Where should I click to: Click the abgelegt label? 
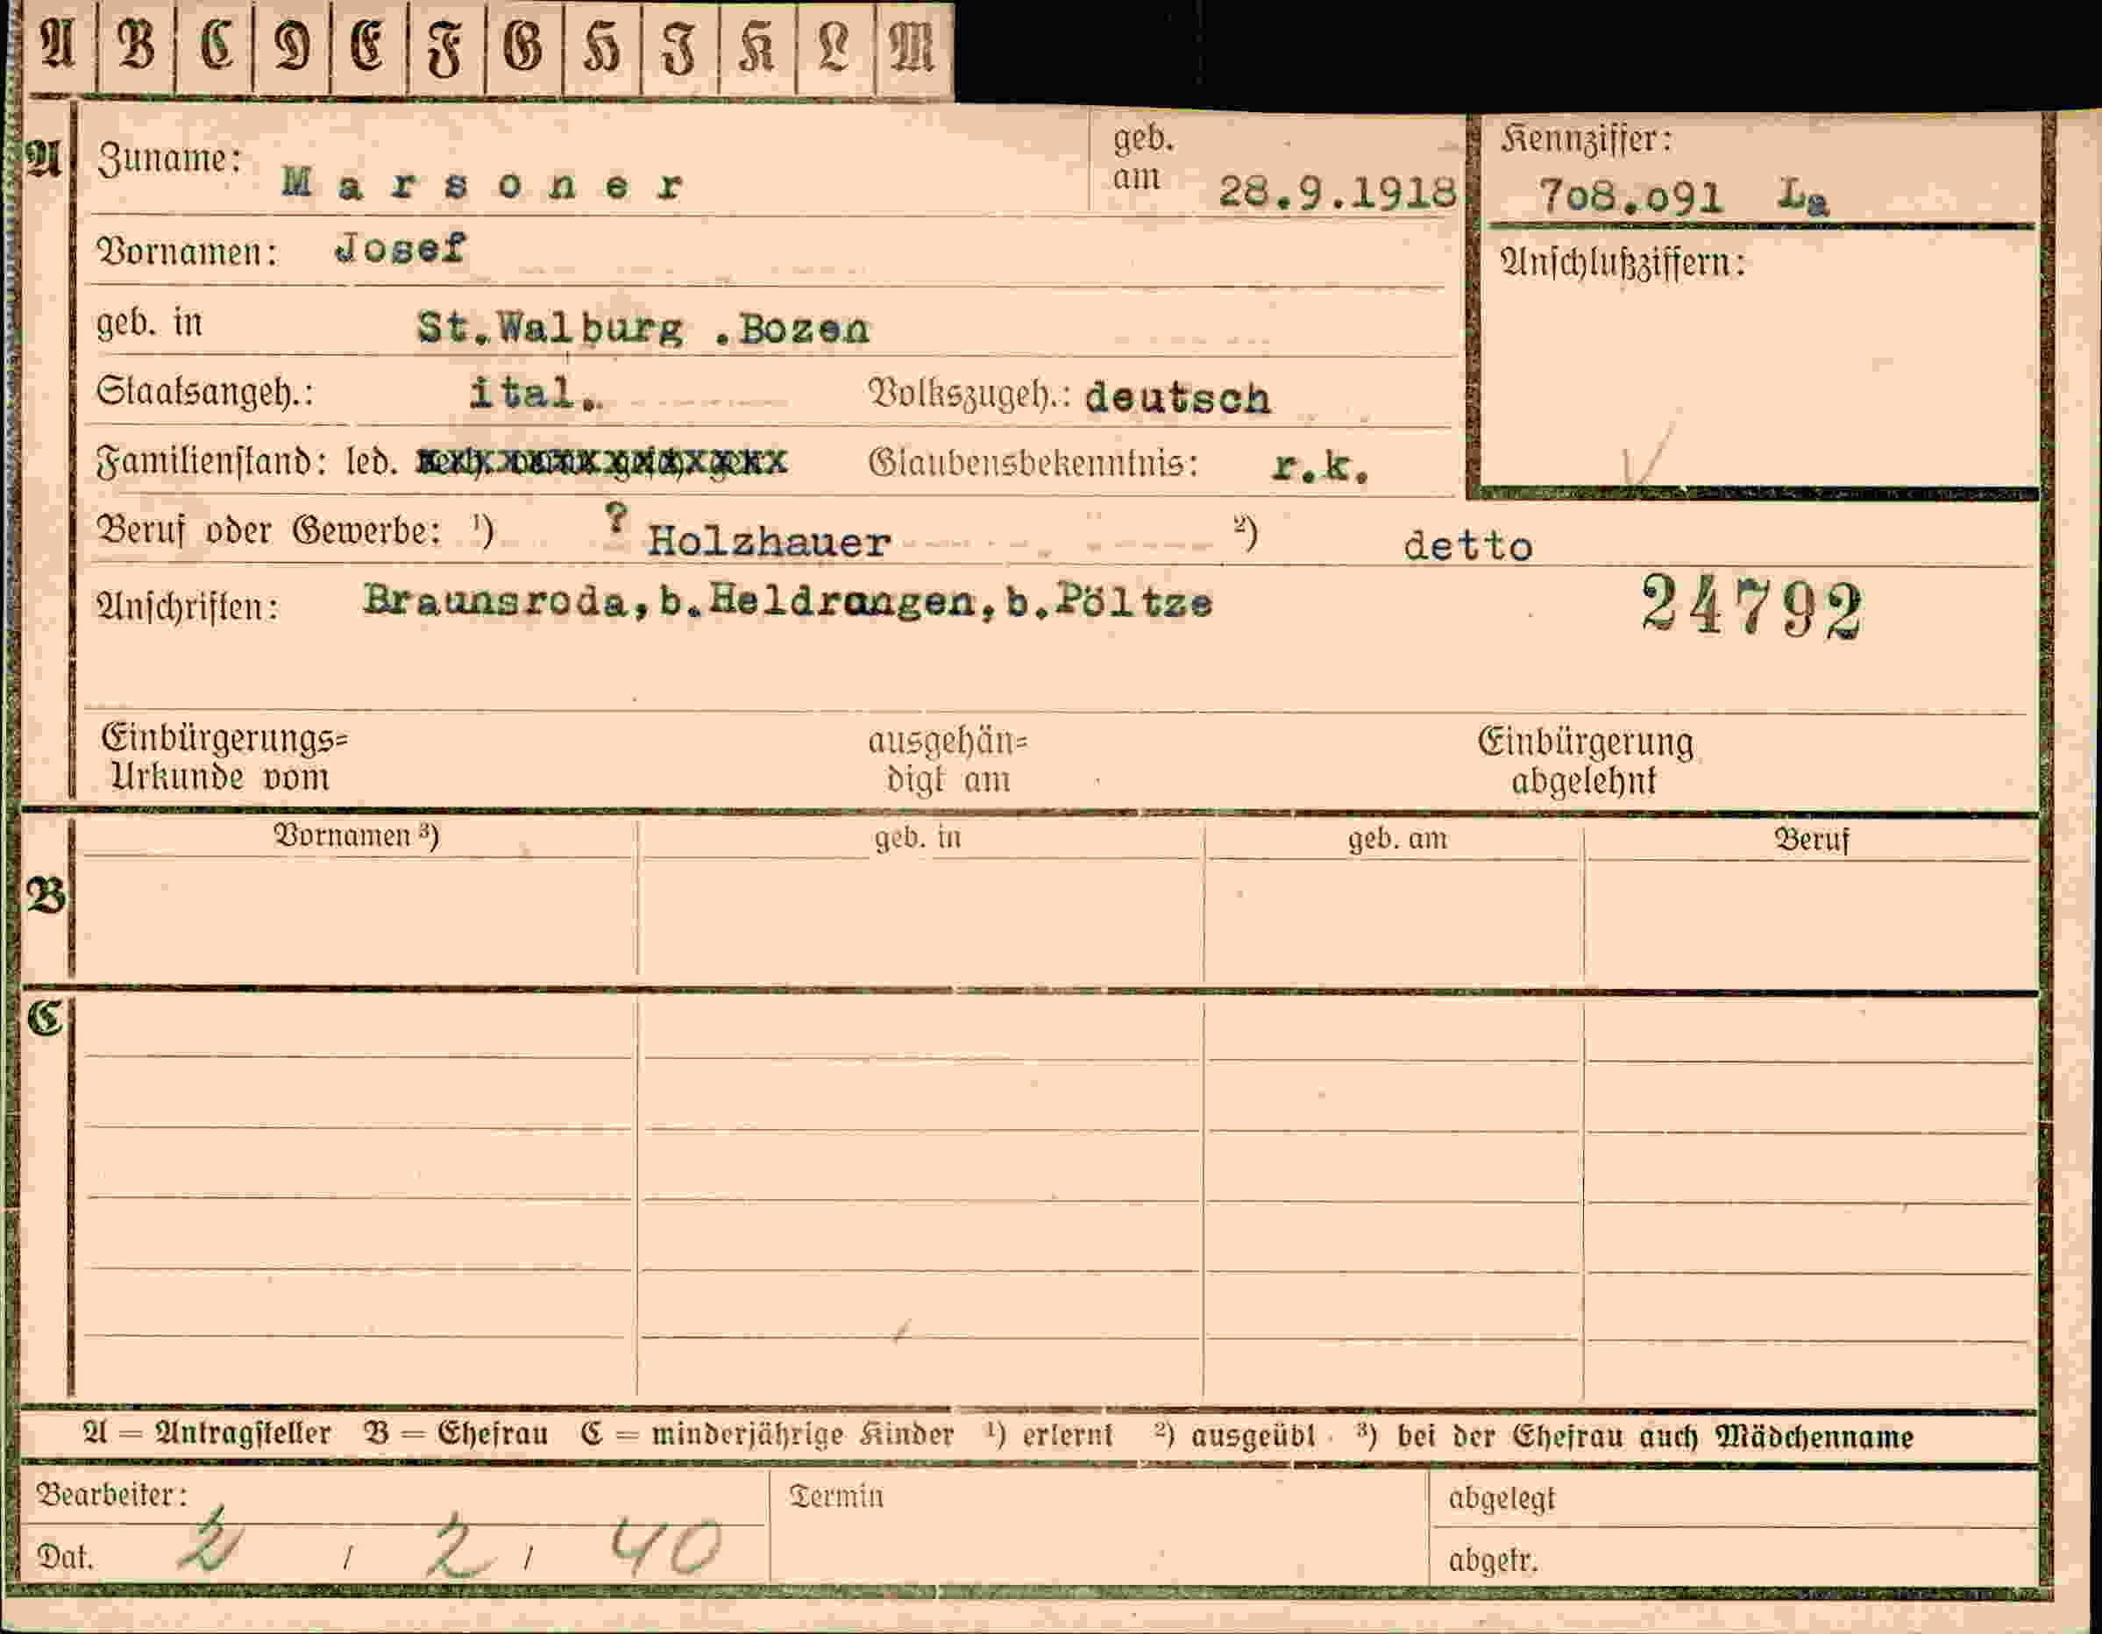[1502, 1499]
